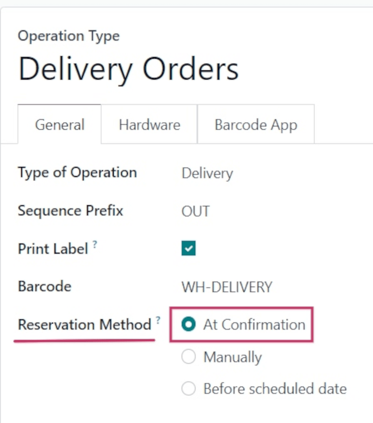Screen dimensions: 373x423
Task: Click the Barcode field label
Action: pyautogui.click(x=44, y=287)
